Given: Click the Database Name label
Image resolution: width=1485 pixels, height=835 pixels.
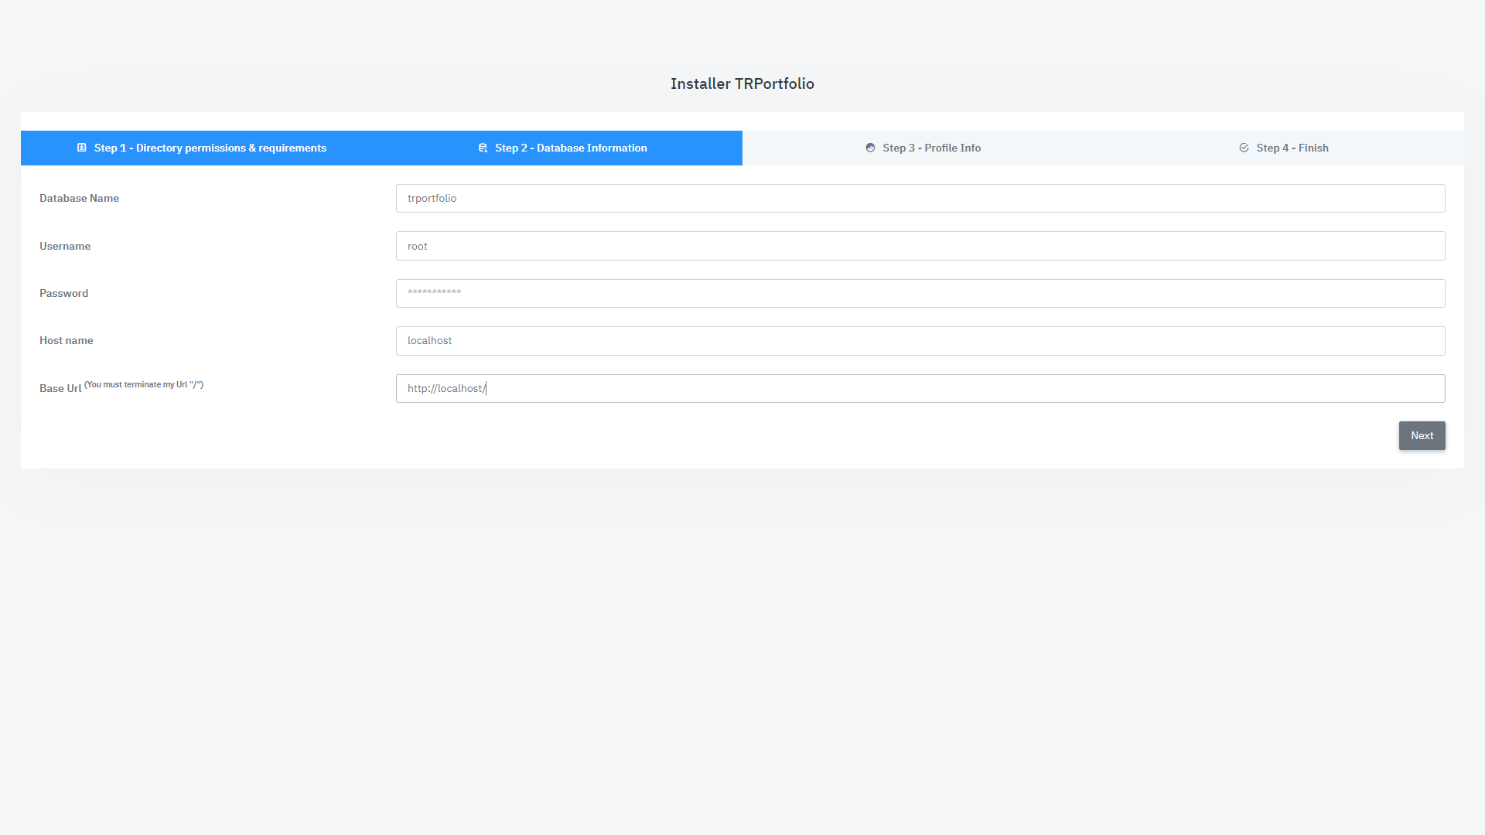Looking at the screenshot, I should click(x=79, y=198).
